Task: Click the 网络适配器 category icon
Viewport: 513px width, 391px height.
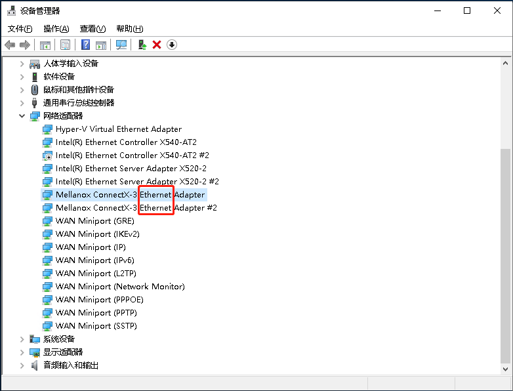Action: coord(35,116)
